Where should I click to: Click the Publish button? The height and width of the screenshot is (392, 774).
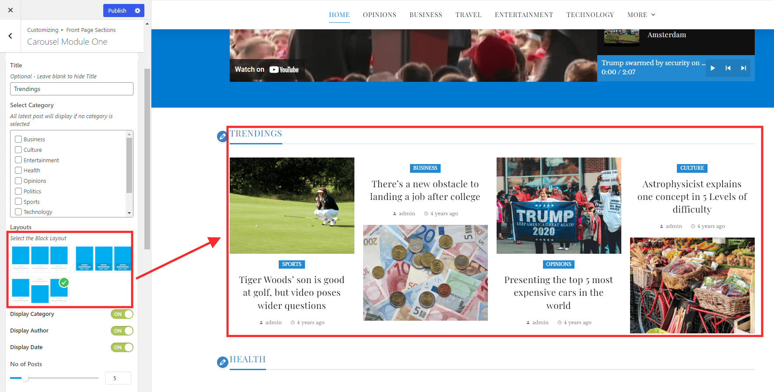click(117, 10)
